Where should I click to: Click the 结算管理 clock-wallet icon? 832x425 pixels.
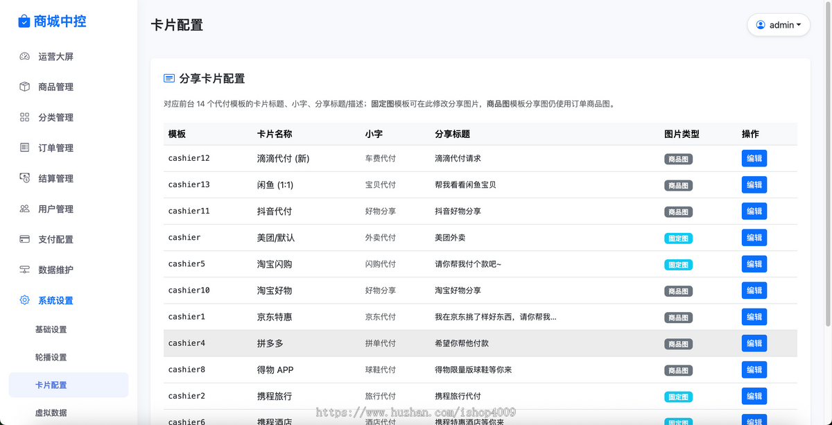click(25, 179)
